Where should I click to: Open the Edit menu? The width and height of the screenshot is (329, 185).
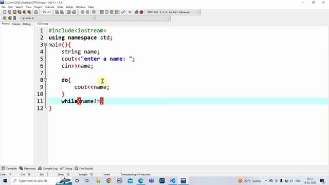click(x=10, y=7)
